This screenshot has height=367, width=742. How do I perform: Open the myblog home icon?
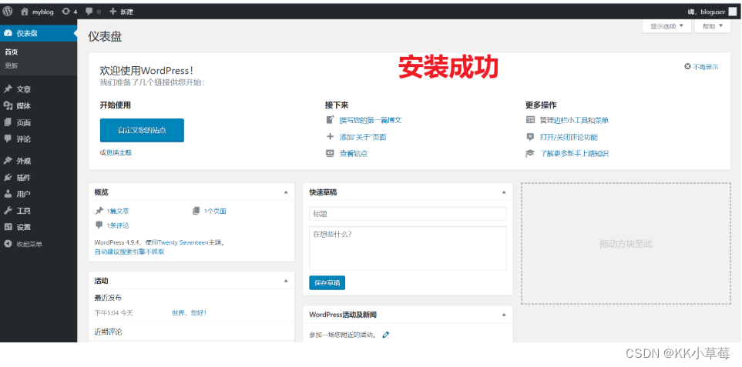(x=25, y=12)
